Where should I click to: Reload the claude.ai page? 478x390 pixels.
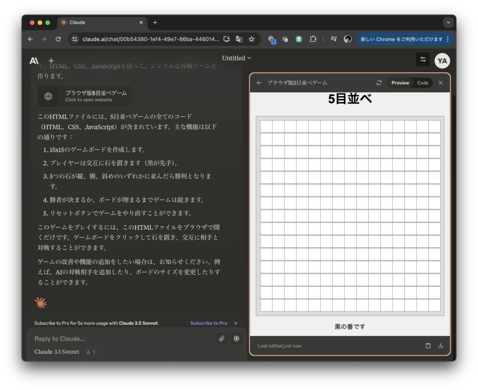coord(58,39)
